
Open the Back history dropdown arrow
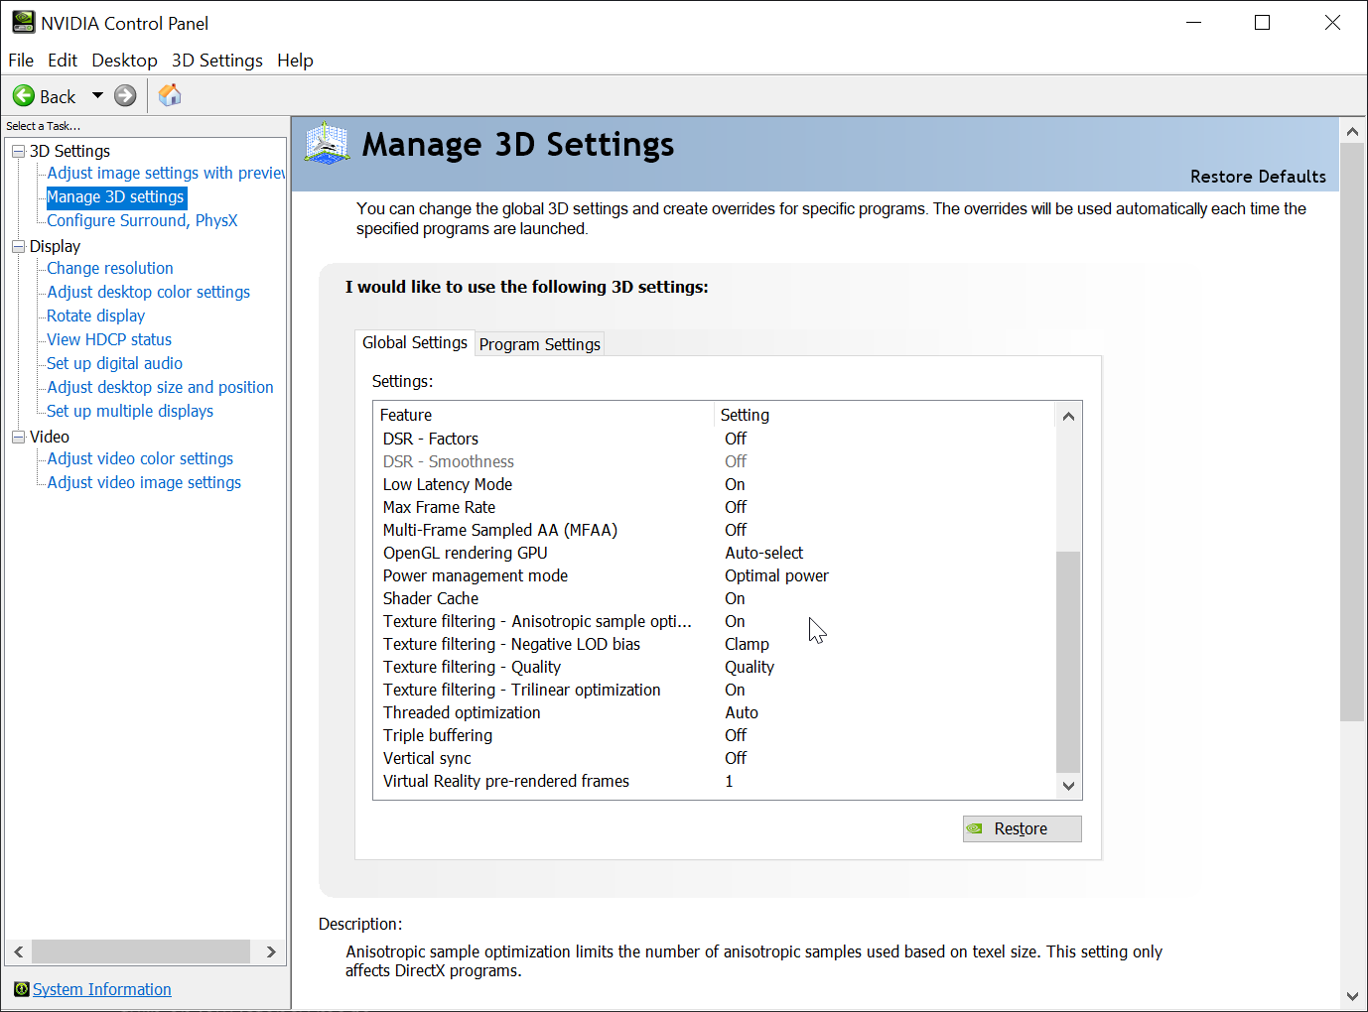[97, 96]
